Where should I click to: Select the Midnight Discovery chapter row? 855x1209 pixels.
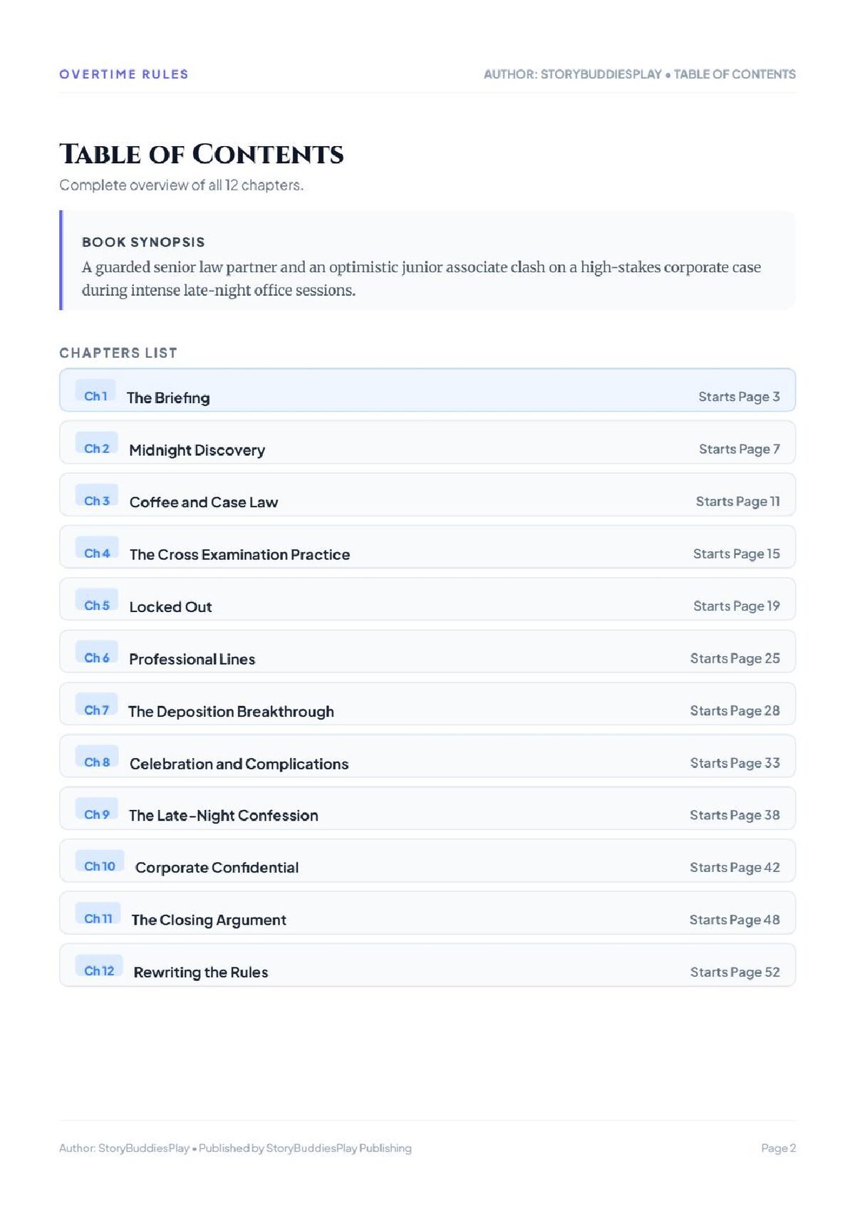427,442
